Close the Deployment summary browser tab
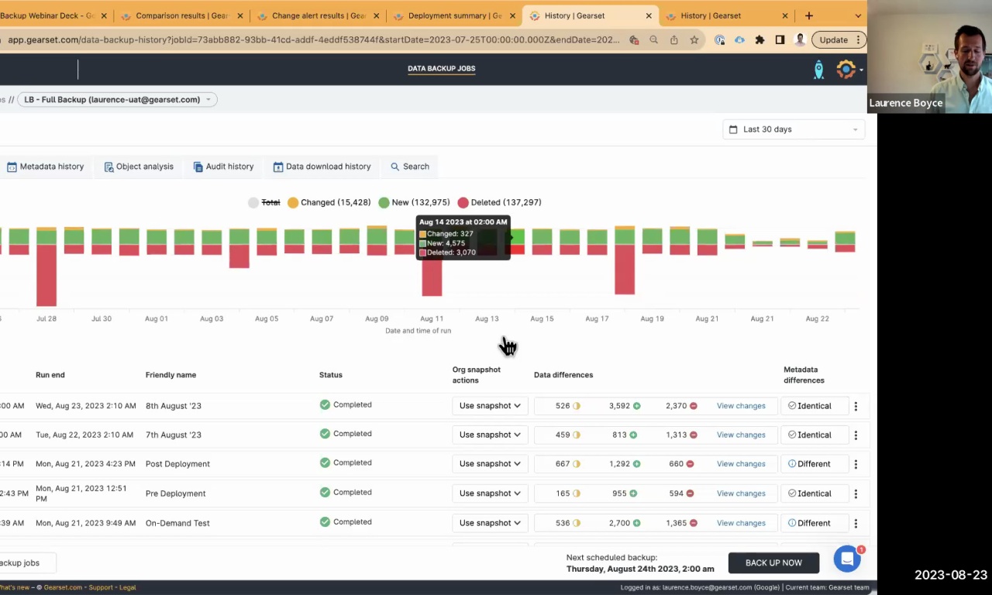 (512, 15)
